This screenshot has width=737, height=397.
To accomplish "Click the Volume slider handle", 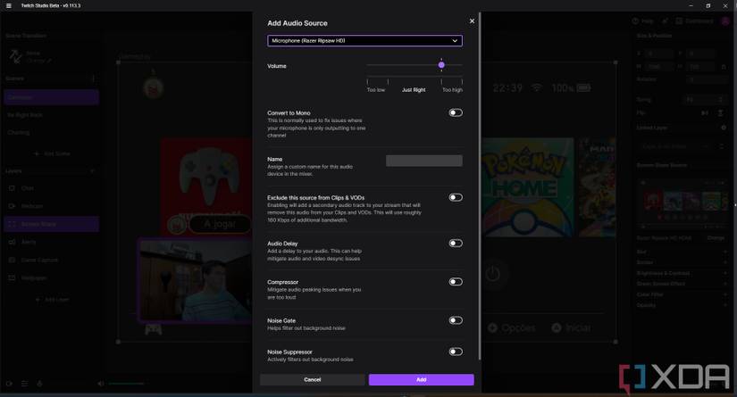I will click(441, 65).
